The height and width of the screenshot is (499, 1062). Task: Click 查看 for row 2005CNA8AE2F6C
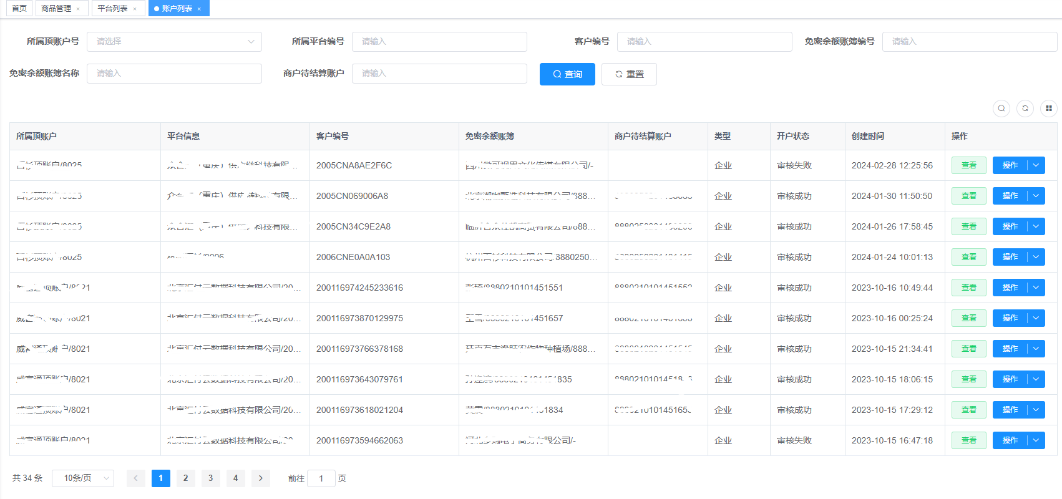969,165
